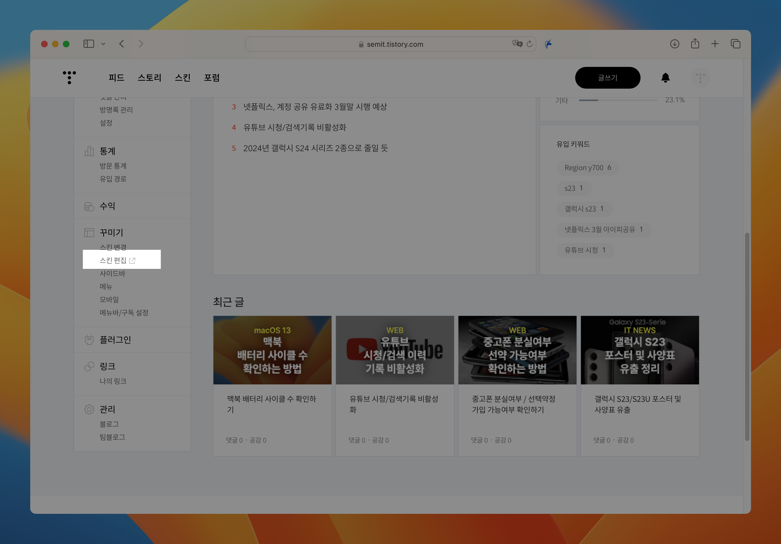Open the tab overview icon

tap(736, 44)
